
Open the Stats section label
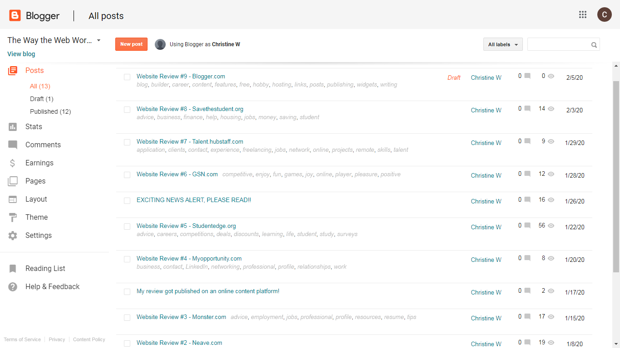pos(34,127)
